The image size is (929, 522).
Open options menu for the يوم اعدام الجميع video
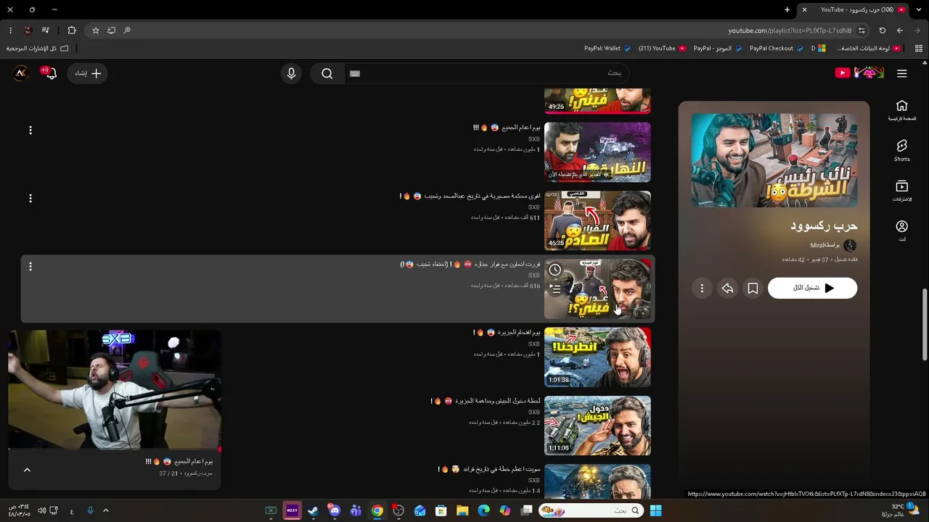click(30, 130)
